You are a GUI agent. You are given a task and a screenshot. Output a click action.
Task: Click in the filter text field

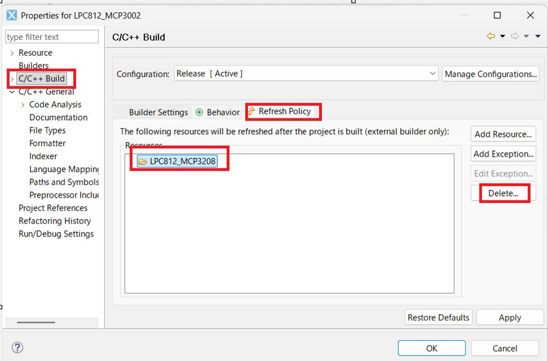51,37
